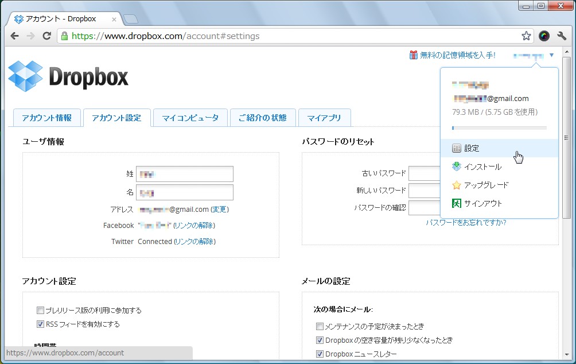Click the vertical scrollbar thumb
The height and width of the screenshot is (364, 576).
pos(566,138)
